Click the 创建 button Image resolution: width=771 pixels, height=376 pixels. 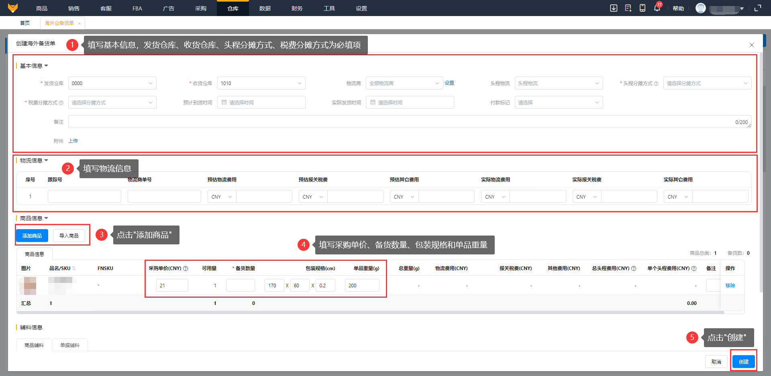[743, 362]
